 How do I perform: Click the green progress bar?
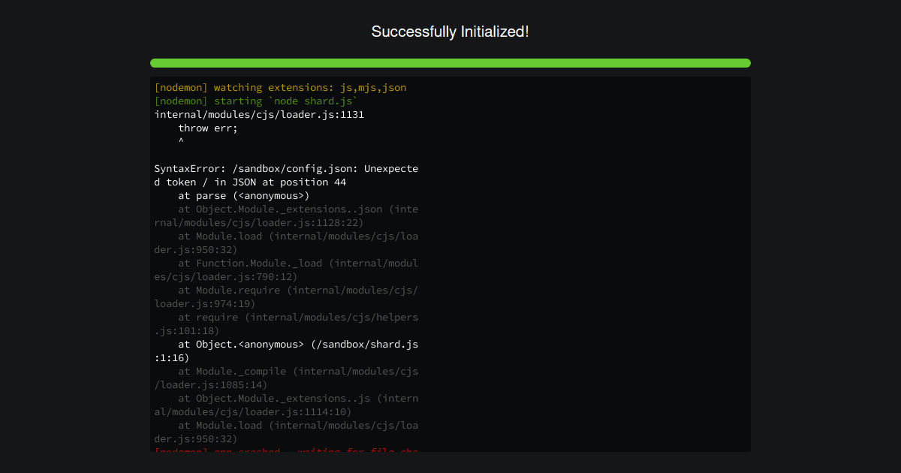[450, 63]
